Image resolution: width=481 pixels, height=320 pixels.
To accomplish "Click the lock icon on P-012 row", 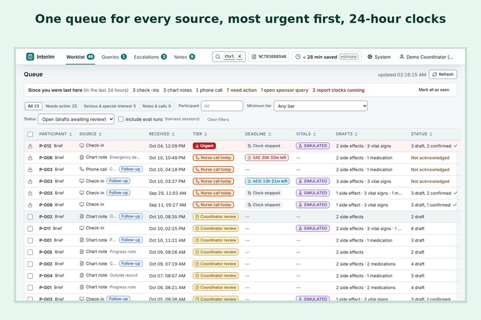I will click(30, 146).
